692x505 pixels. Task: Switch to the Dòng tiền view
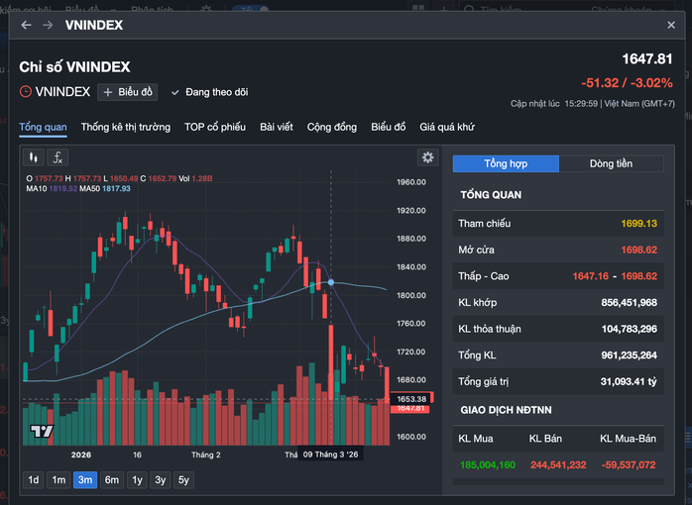point(611,163)
